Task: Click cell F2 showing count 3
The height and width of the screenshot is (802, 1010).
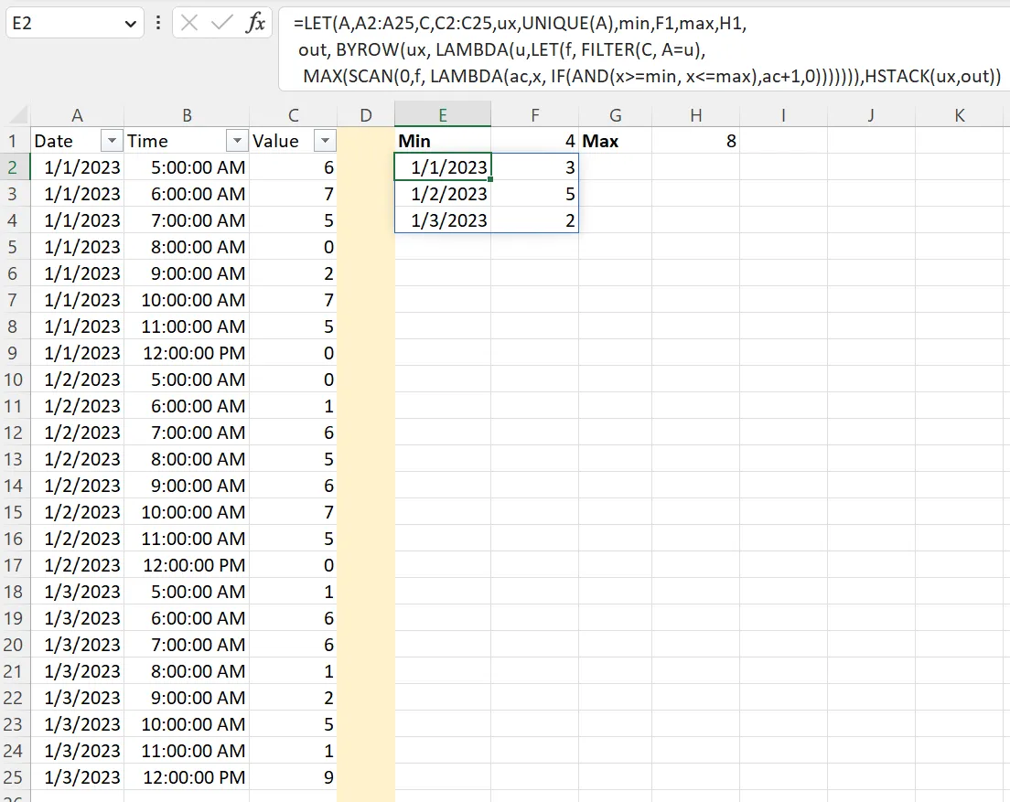Action: pyautogui.click(x=534, y=167)
